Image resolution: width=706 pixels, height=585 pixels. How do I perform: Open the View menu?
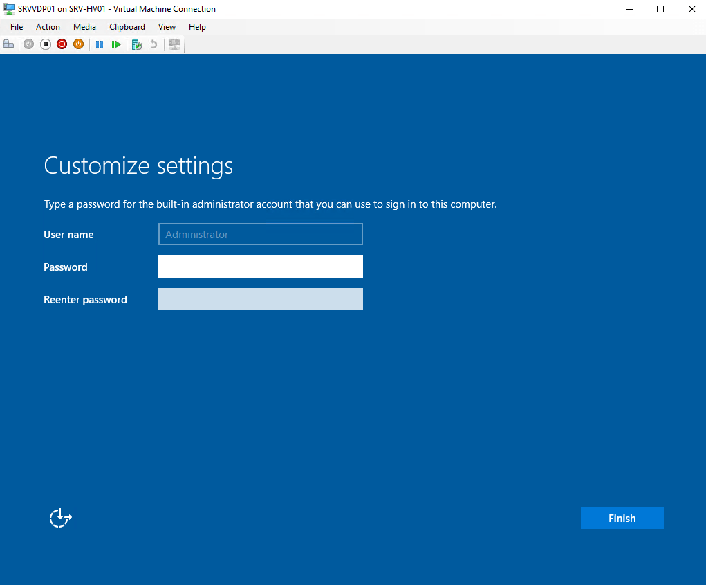coord(167,27)
